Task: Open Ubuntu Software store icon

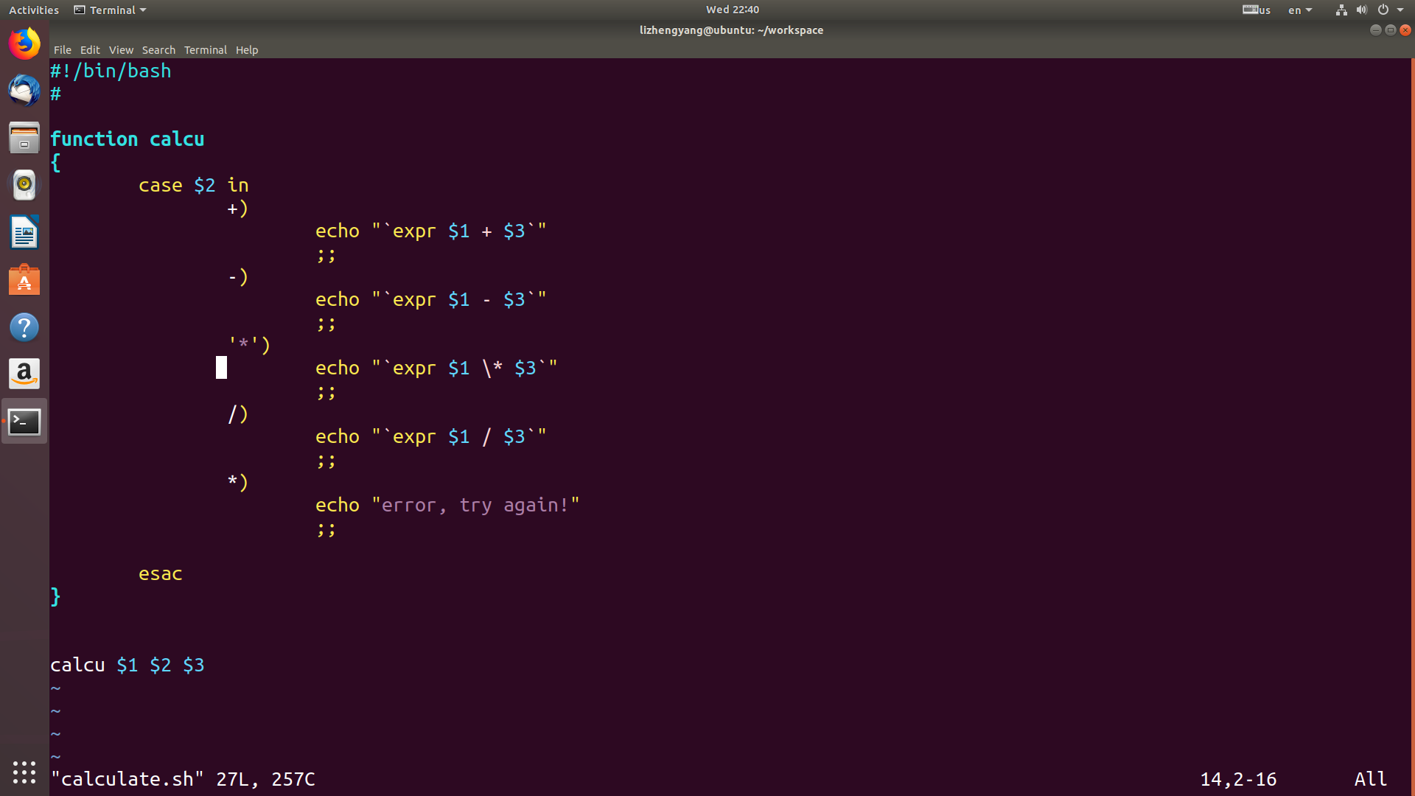Action: click(24, 280)
